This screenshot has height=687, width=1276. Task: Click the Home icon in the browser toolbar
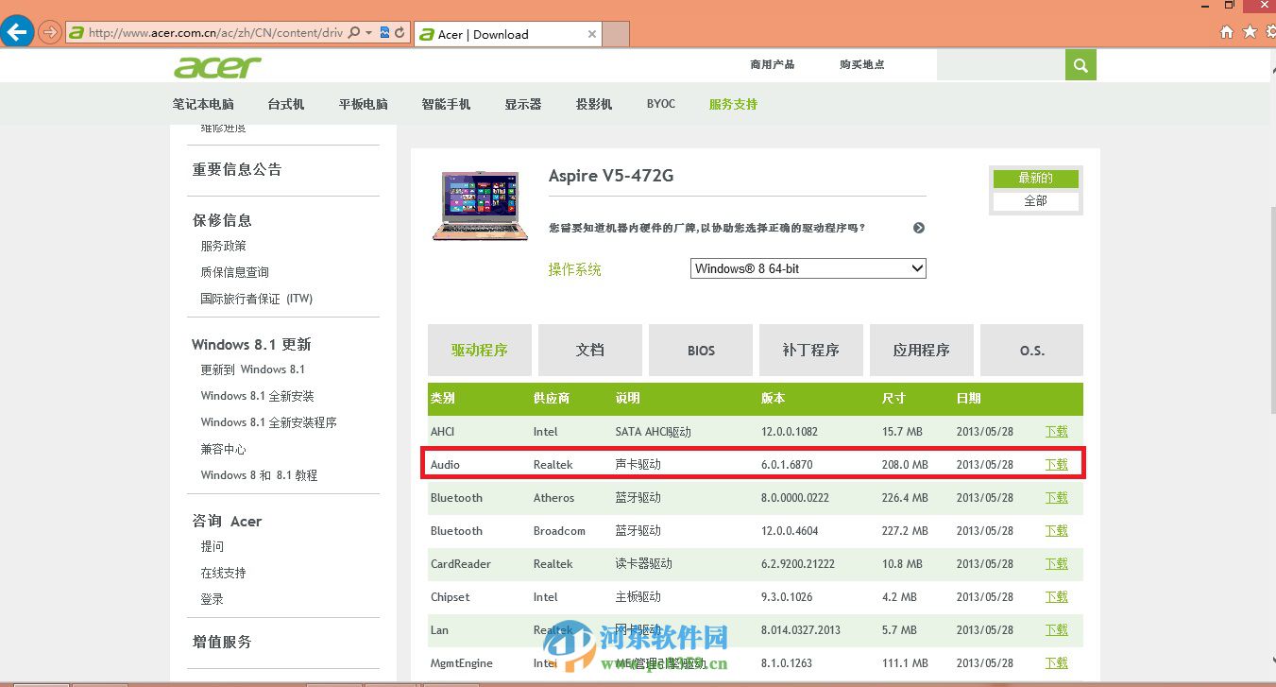tap(1226, 31)
